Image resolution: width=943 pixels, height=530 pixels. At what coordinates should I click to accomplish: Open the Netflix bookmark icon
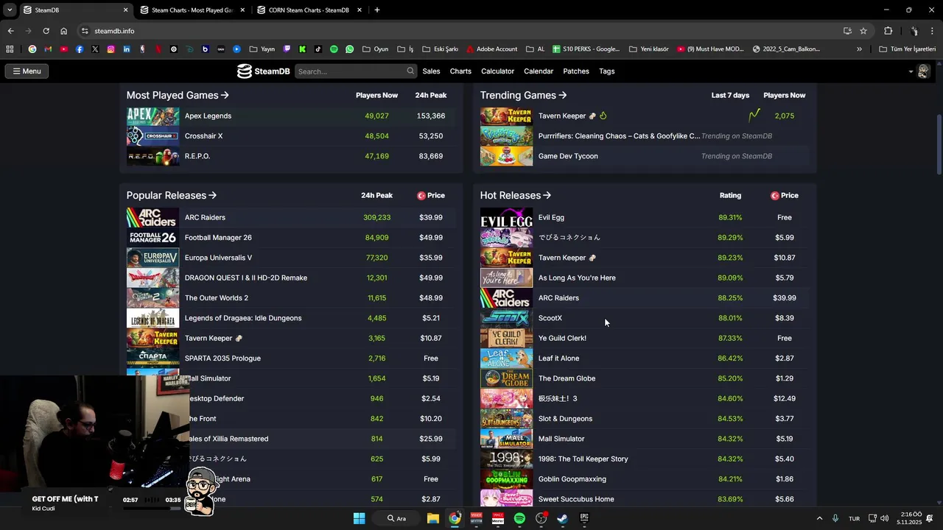(158, 49)
